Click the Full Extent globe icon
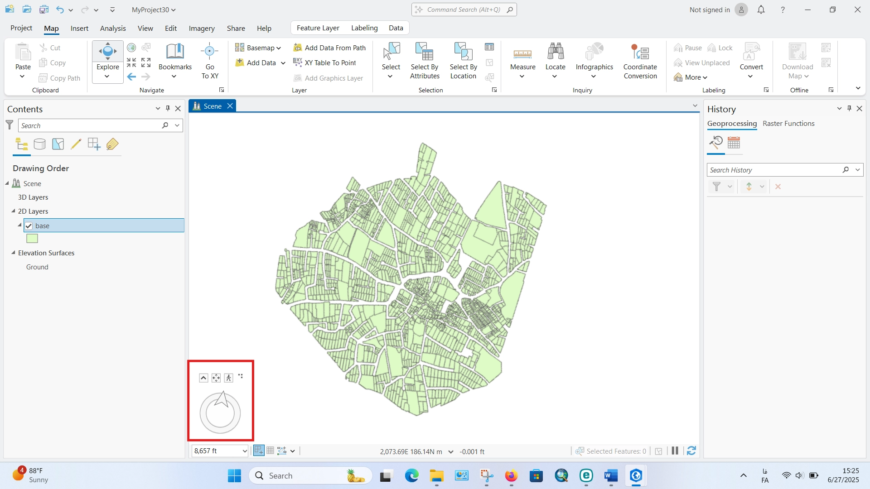This screenshot has width=870, height=489. pyautogui.click(x=131, y=48)
